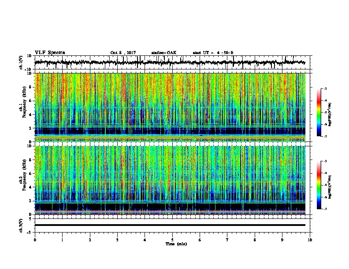
Task: Click the "start UT = 4 :50: 0" header text
Action: 213,53
